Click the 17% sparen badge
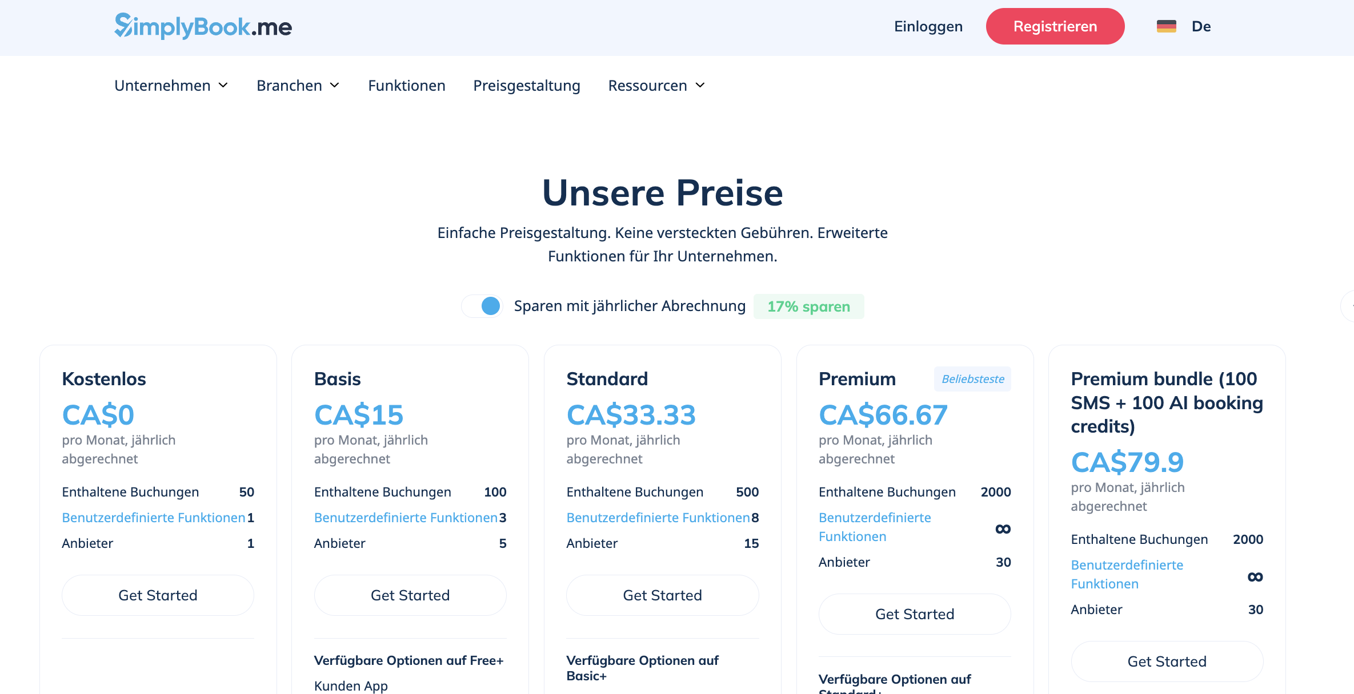1354x694 pixels. click(808, 306)
